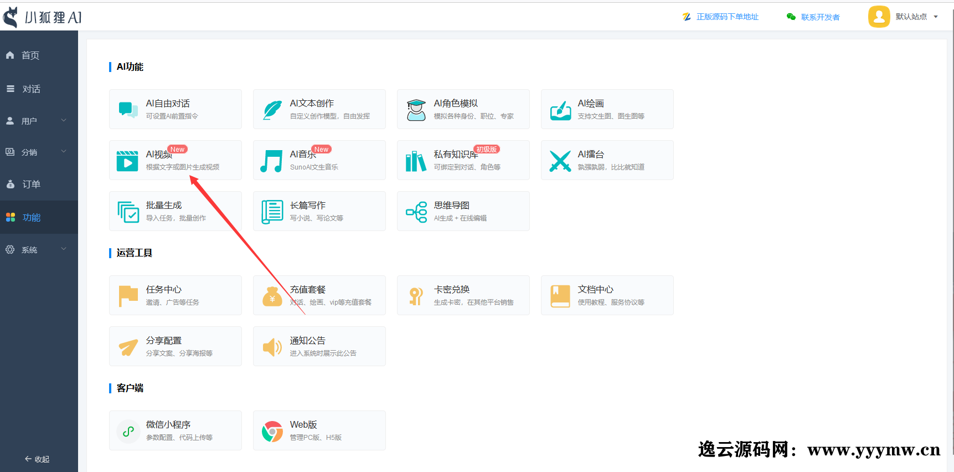Open 私有知识库 feature title

(456, 155)
